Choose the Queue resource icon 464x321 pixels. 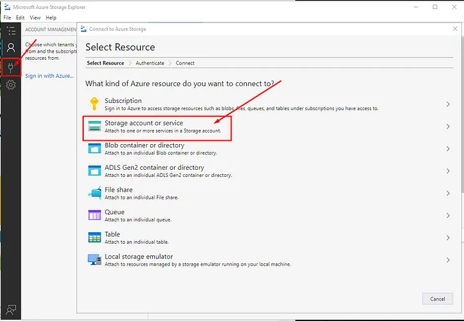[94, 216]
